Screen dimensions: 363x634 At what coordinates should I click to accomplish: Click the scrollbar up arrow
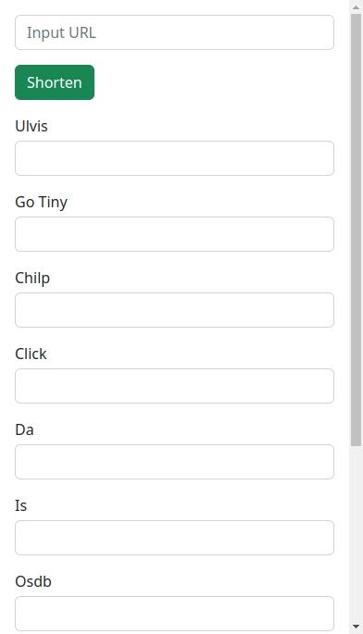click(x=357, y=6)
